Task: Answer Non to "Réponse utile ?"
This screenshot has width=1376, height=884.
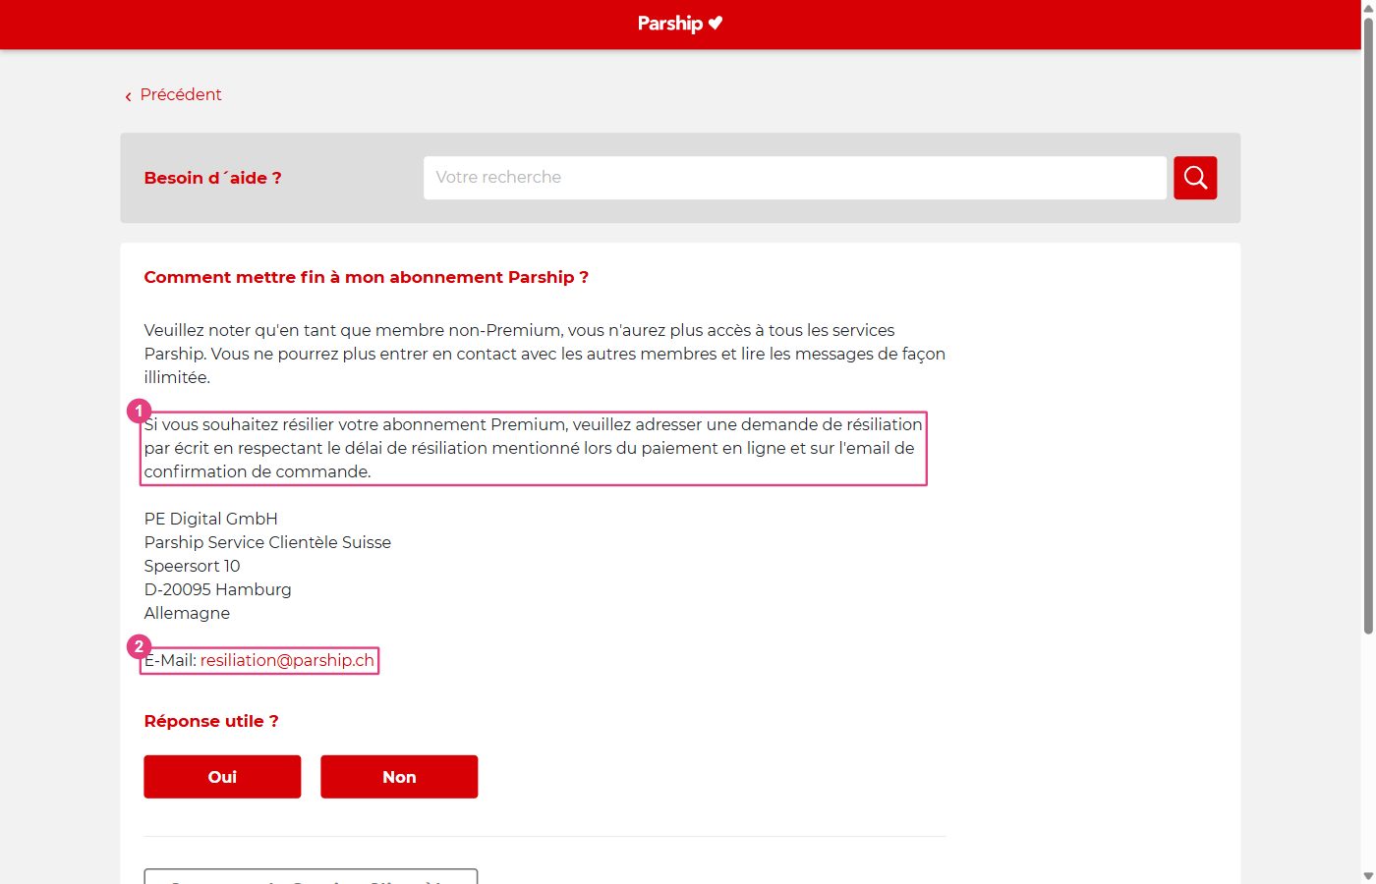Action: (399, 777)
